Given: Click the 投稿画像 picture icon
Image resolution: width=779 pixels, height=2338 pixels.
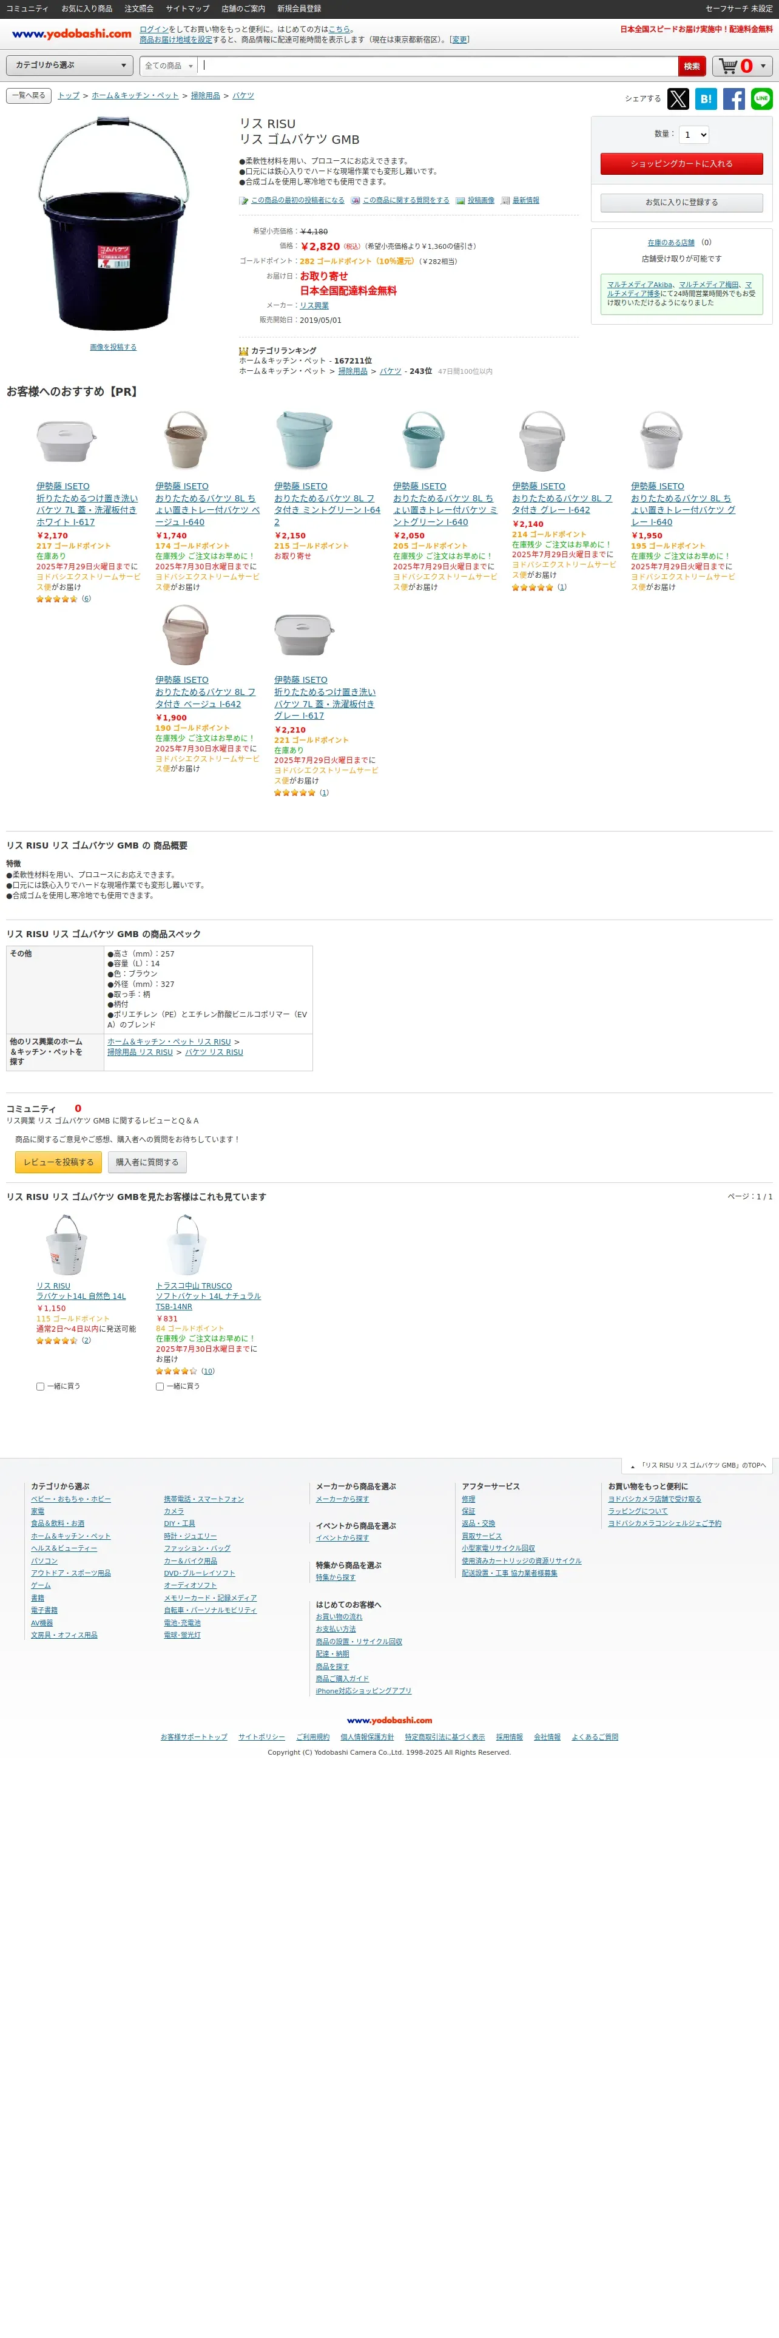Looking at the screenshot, I should point(460,200).
